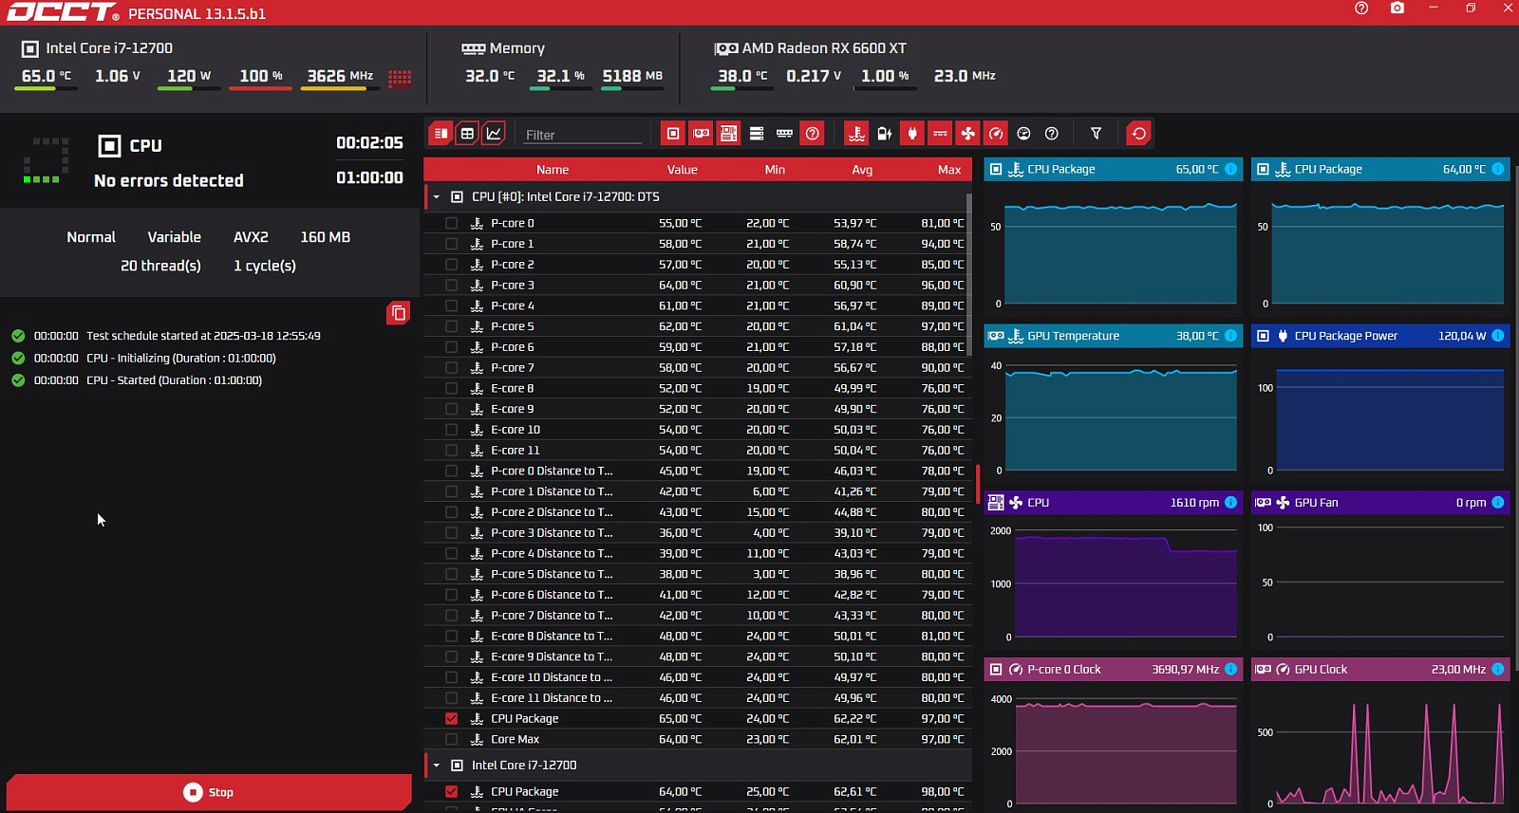Collapse CPU [#0] Intel Core i7-12700 DTS group

[x=437, y=197]
